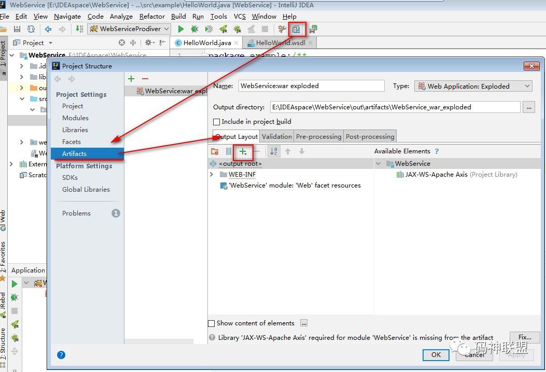Select Problems in settings list

click(76, 213)
